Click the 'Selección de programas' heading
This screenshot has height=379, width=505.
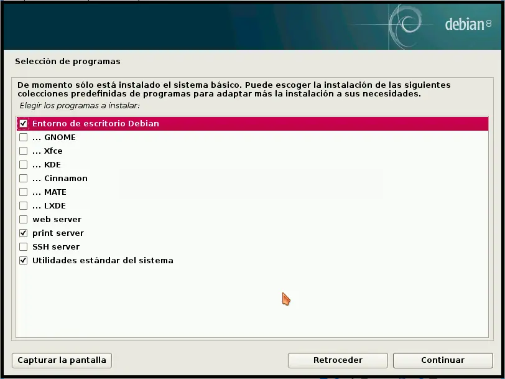click(x=68, y=61)
